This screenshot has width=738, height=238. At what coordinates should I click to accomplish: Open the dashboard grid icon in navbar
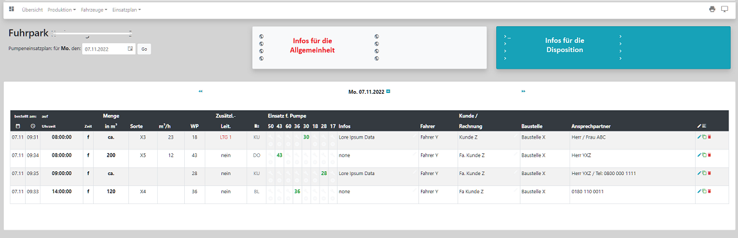tap(12, 9)
